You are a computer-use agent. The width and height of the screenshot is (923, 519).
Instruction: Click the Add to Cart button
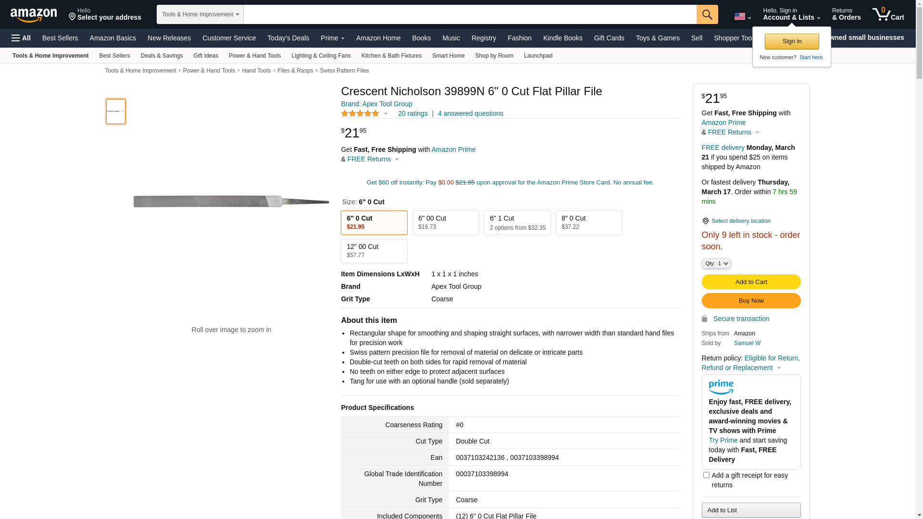point(750,282)
